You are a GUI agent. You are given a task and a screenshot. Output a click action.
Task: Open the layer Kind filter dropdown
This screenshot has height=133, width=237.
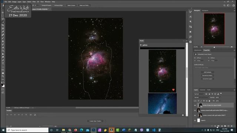click(199, 94)
